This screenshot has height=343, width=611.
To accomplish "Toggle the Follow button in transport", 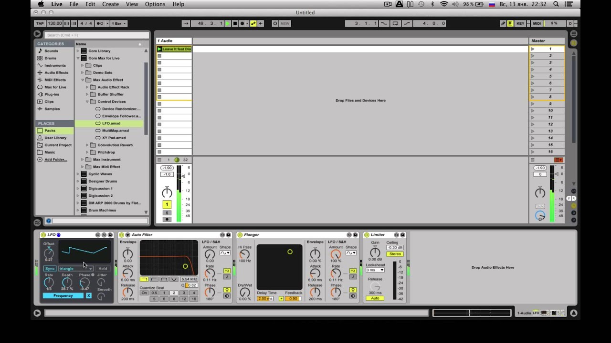I will pyautogui.click(x=187, y=23).
